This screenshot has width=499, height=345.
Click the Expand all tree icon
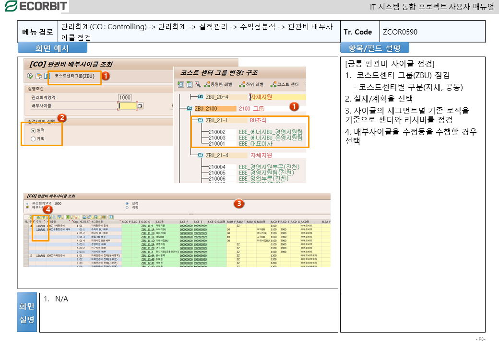click(x=181, y=84)
